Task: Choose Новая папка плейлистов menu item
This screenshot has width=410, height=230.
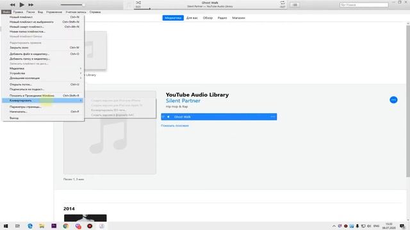Action: click(x=43, y=31)
